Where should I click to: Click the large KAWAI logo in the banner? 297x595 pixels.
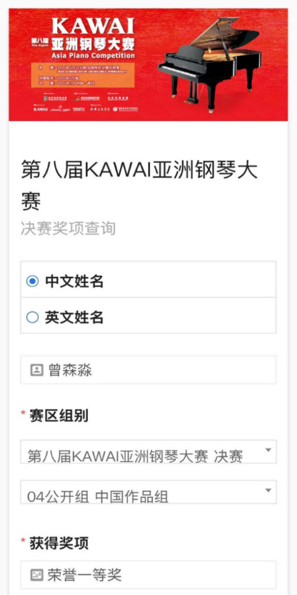(x=93, y=26)
